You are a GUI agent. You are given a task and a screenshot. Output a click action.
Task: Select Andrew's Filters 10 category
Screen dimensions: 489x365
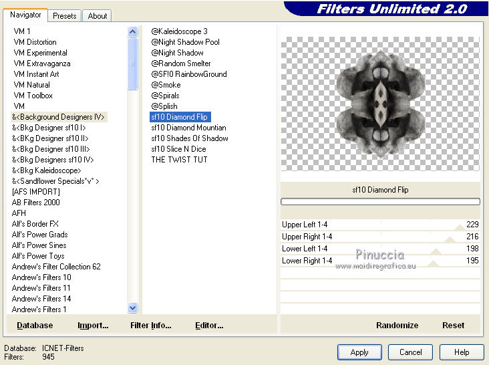tap(41, 277)
